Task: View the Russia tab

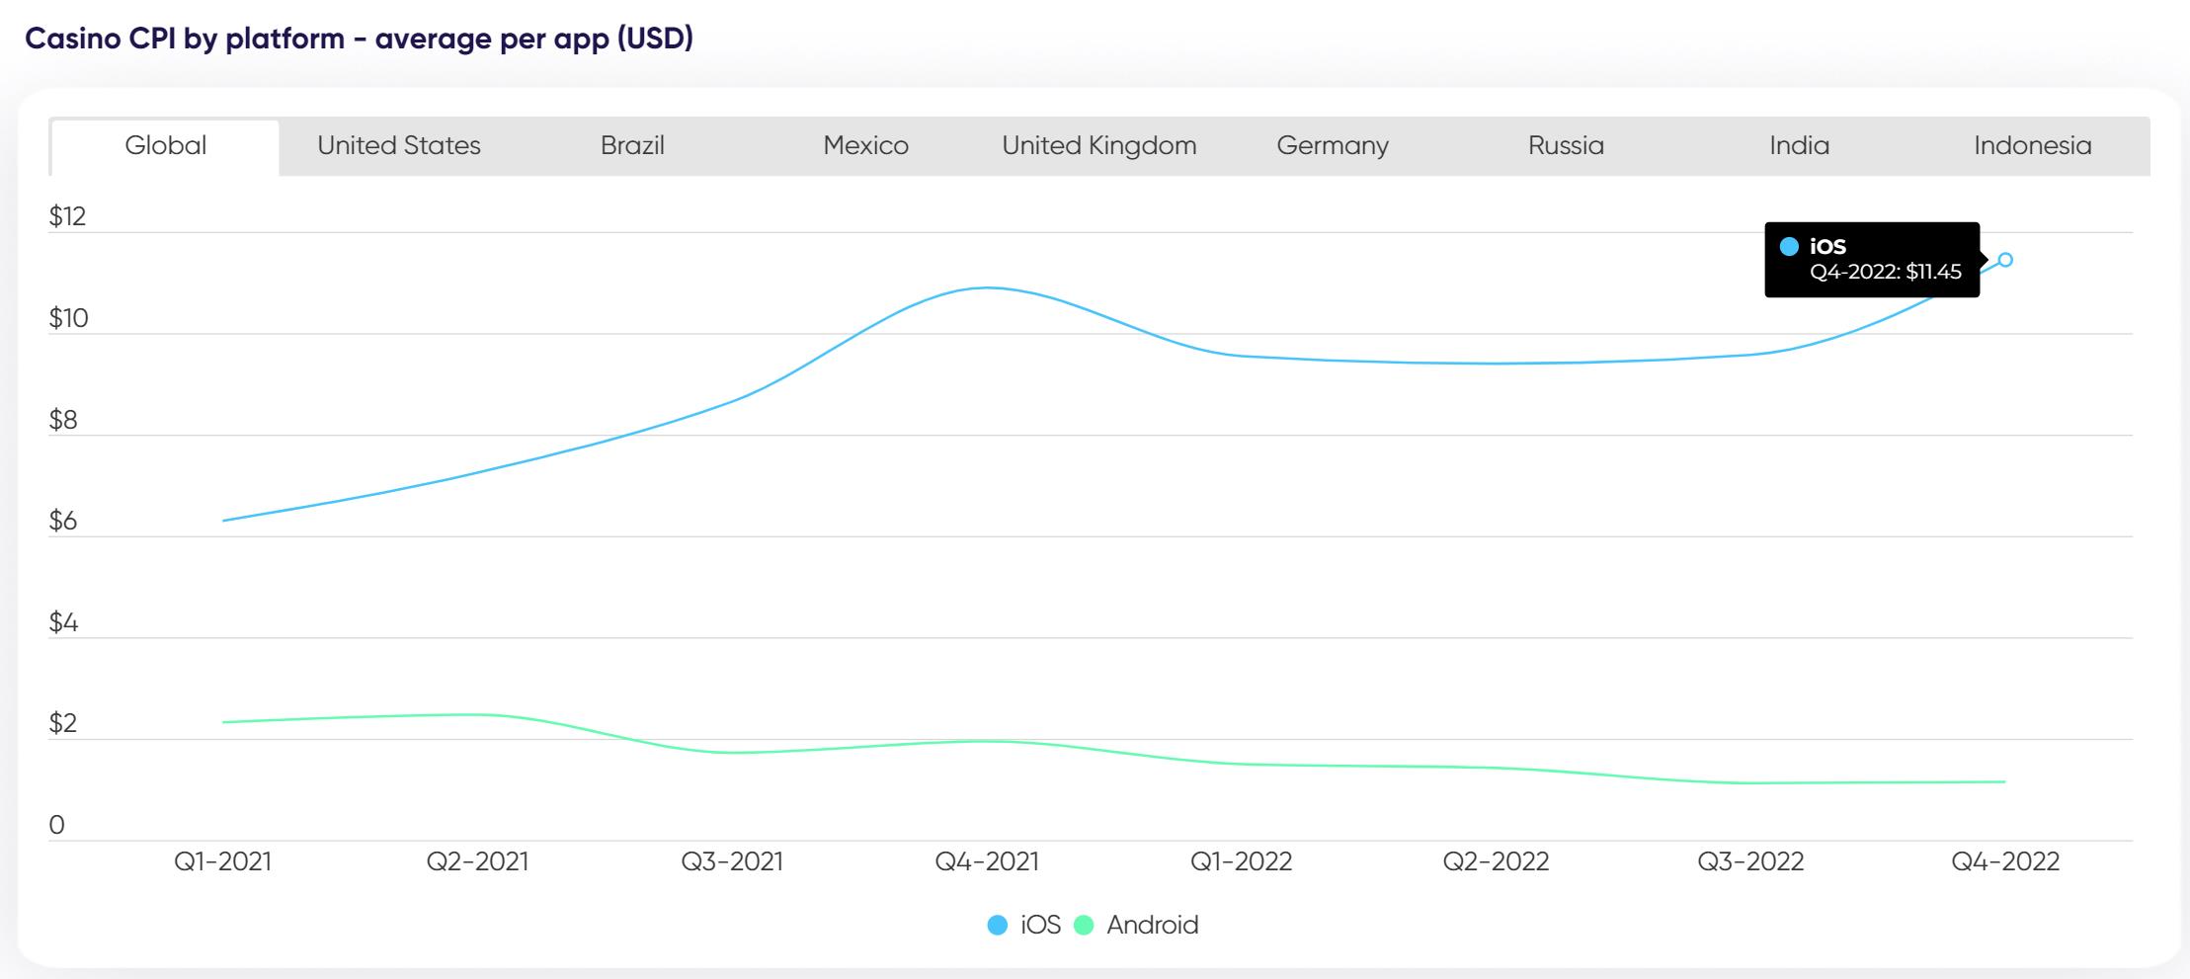Action: click(x=1566, y=146)
